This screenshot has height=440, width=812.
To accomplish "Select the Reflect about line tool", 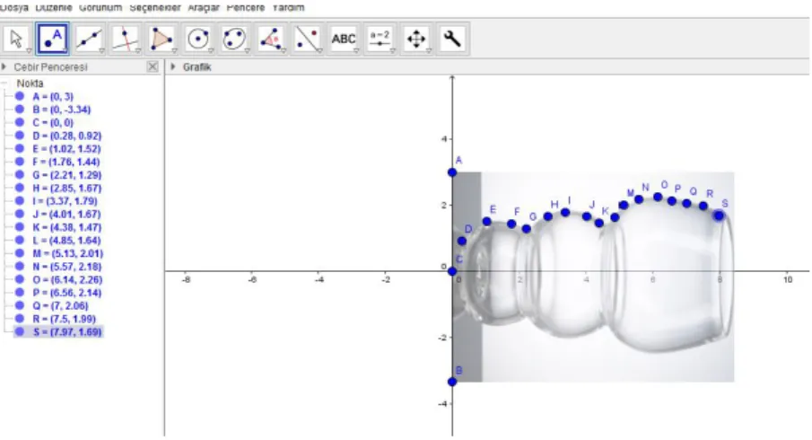I will click(x=307, y=39).
